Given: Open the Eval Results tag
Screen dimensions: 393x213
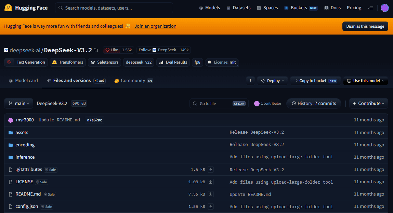Looking at the screenshot, I should (173, 62).
